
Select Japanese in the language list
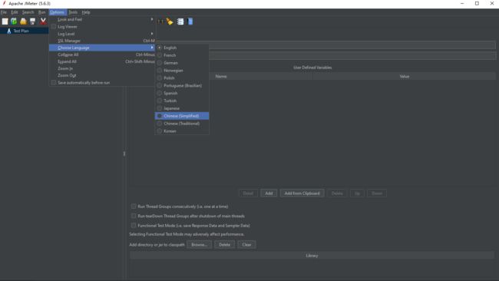[182, 108]
